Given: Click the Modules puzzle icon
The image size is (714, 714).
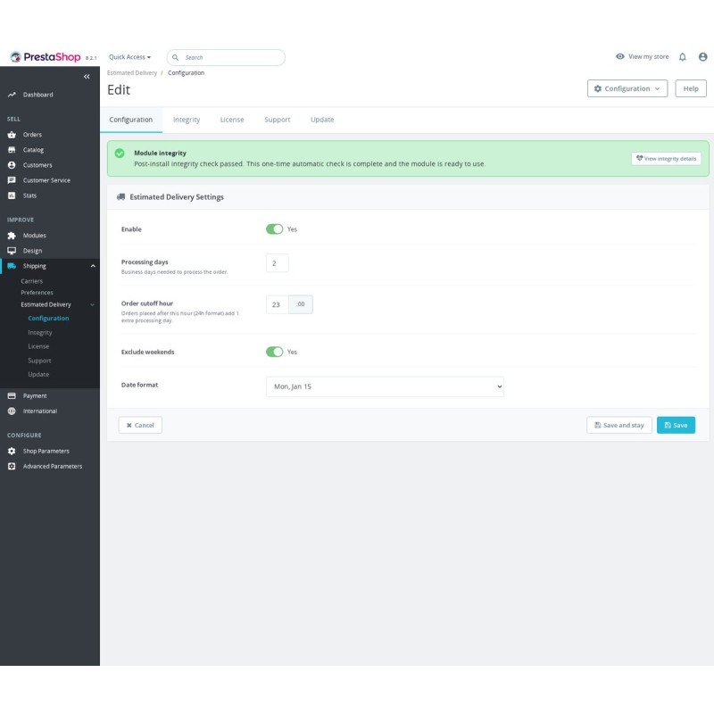Looking at the screenshot, I should [x=12, y=236].
